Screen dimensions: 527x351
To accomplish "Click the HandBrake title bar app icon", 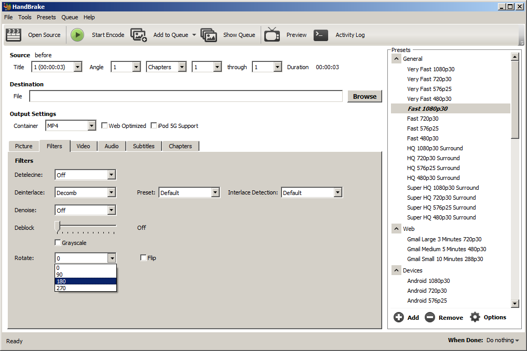I will pyautogui.click(x=7, y=6).
